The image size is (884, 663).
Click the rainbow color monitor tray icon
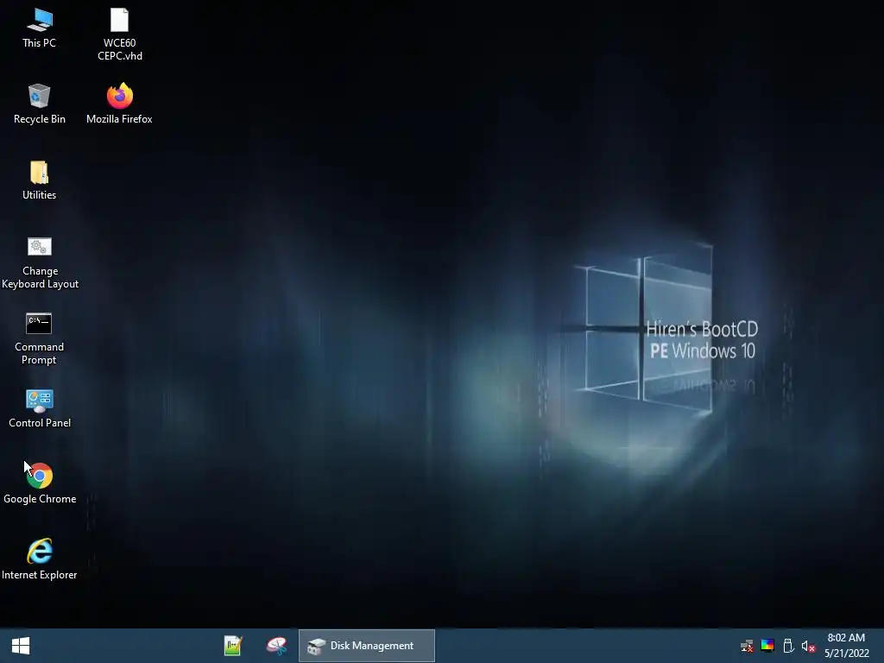[767, 646]
